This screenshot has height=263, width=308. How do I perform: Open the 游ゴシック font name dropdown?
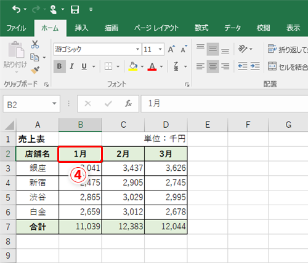[x=137, y=49]
